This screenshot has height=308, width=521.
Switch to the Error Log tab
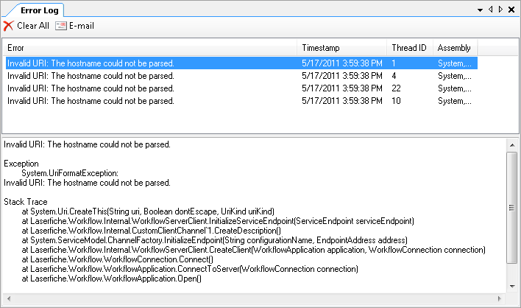click(x=36, y=10)
